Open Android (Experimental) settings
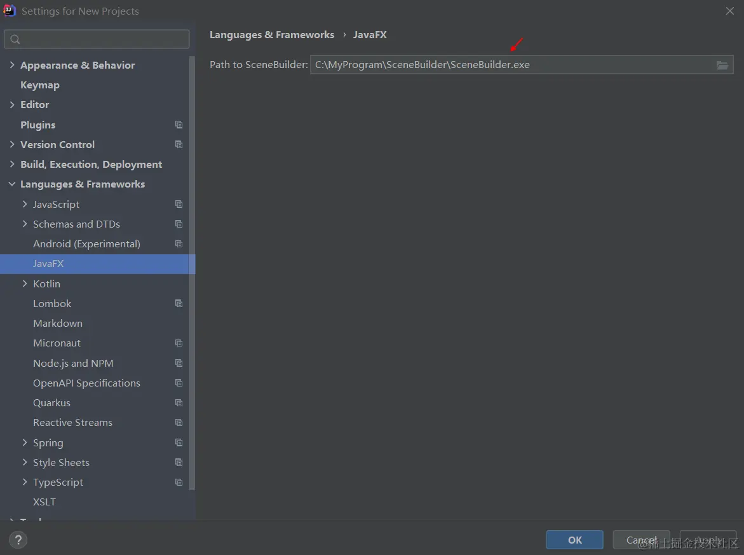Viewport: 744px width, 555px height. tap(87, 244)
